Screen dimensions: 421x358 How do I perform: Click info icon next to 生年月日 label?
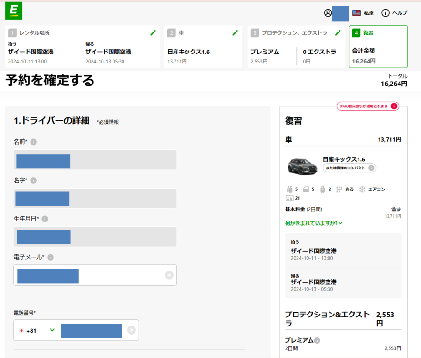(x=45, y=219)
